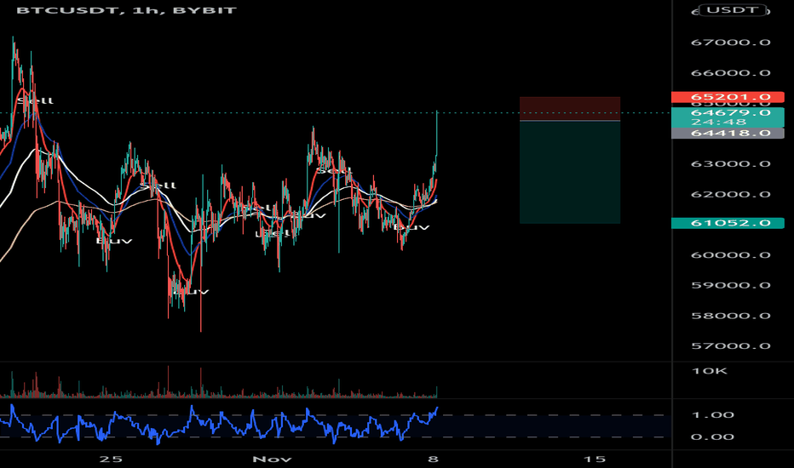Viewport: 794px width, 468px height.
Task: Select the gray 64418.0 entry price label
Action: 728,133
